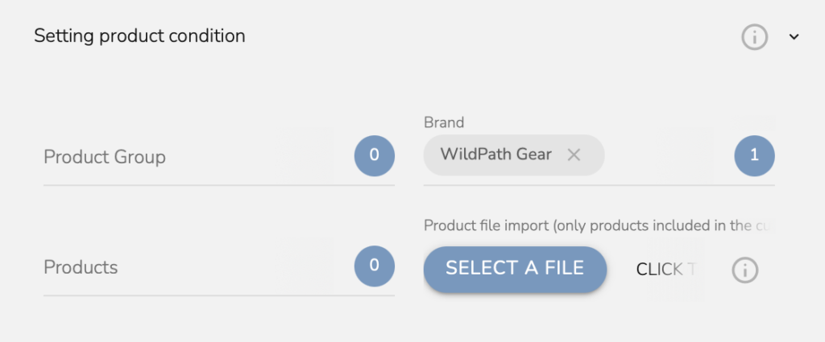Click the Setting product condition header title
Image resolution: width=825 pixels, height=342 pixels.
[x=139, y=35]
